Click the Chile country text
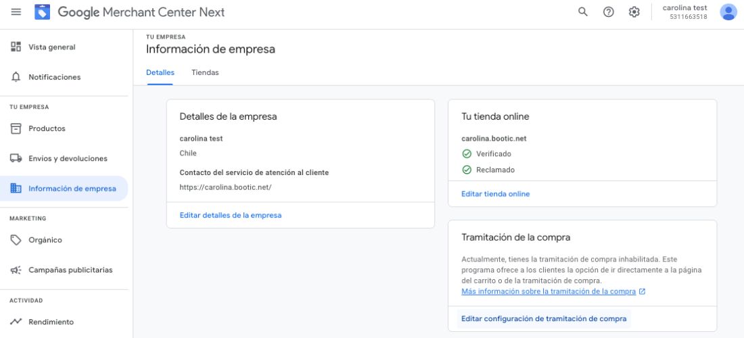Viewport: 744px width, 338px height. (x=188, y=153)
